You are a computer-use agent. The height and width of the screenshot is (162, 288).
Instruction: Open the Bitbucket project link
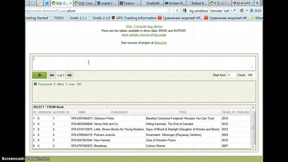tap(161, 43)
